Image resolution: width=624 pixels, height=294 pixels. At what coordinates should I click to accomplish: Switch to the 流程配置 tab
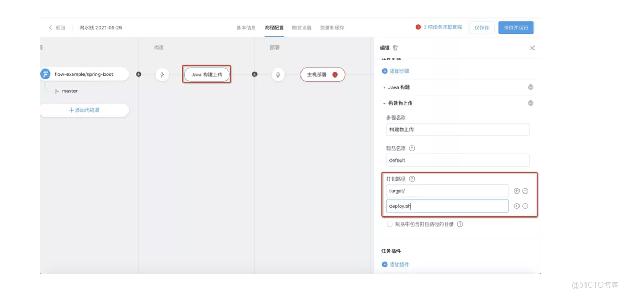(x=274, y=28)
